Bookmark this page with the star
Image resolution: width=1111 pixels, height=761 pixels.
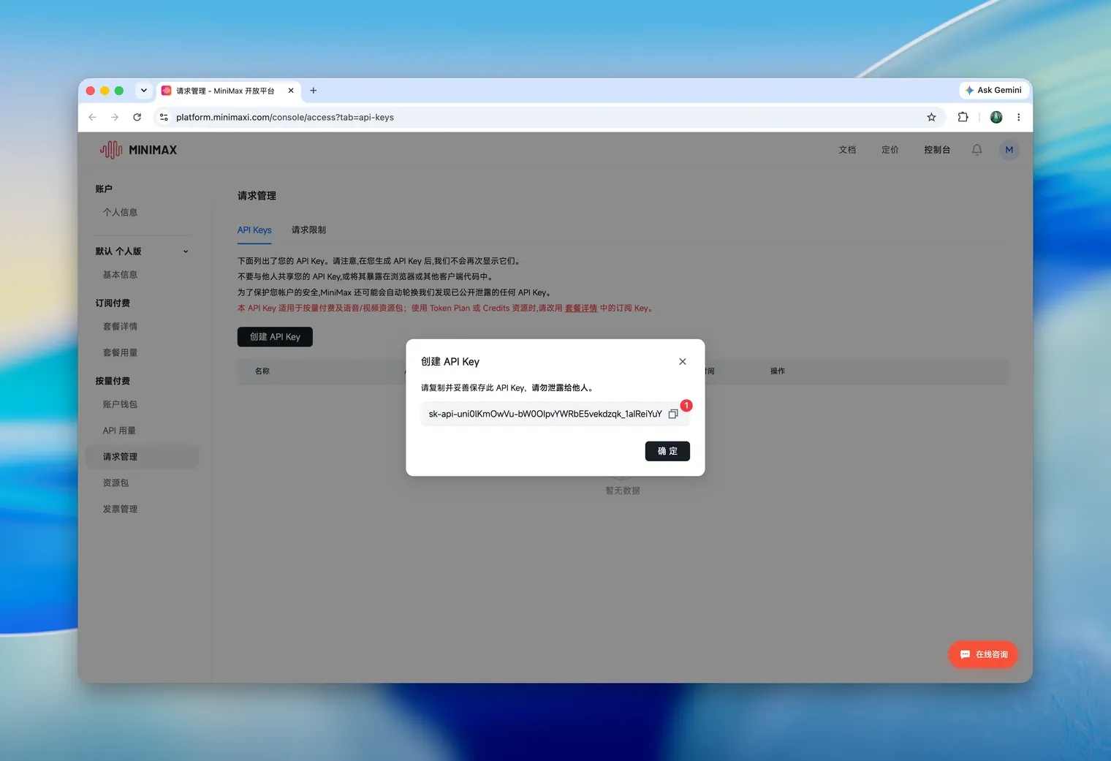[x=931, y=117]
